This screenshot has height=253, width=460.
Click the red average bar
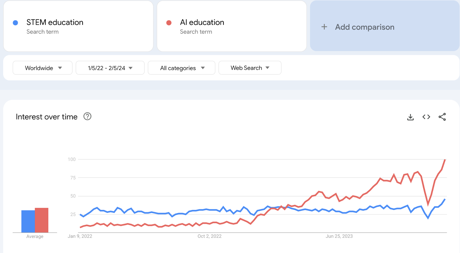pos(42,220)
